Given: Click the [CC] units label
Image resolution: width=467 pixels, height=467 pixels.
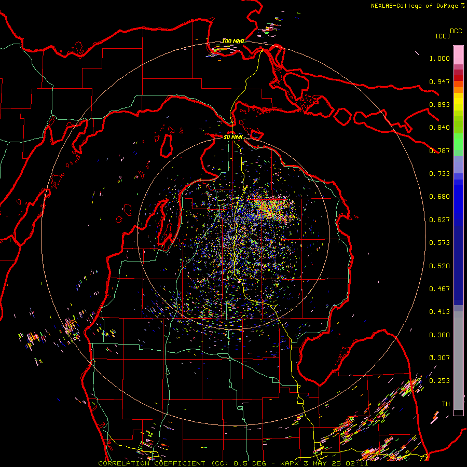Looking at the screenshot, I should click(443, 36).
